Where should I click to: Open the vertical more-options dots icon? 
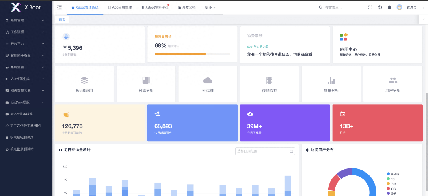pos(423,7)
